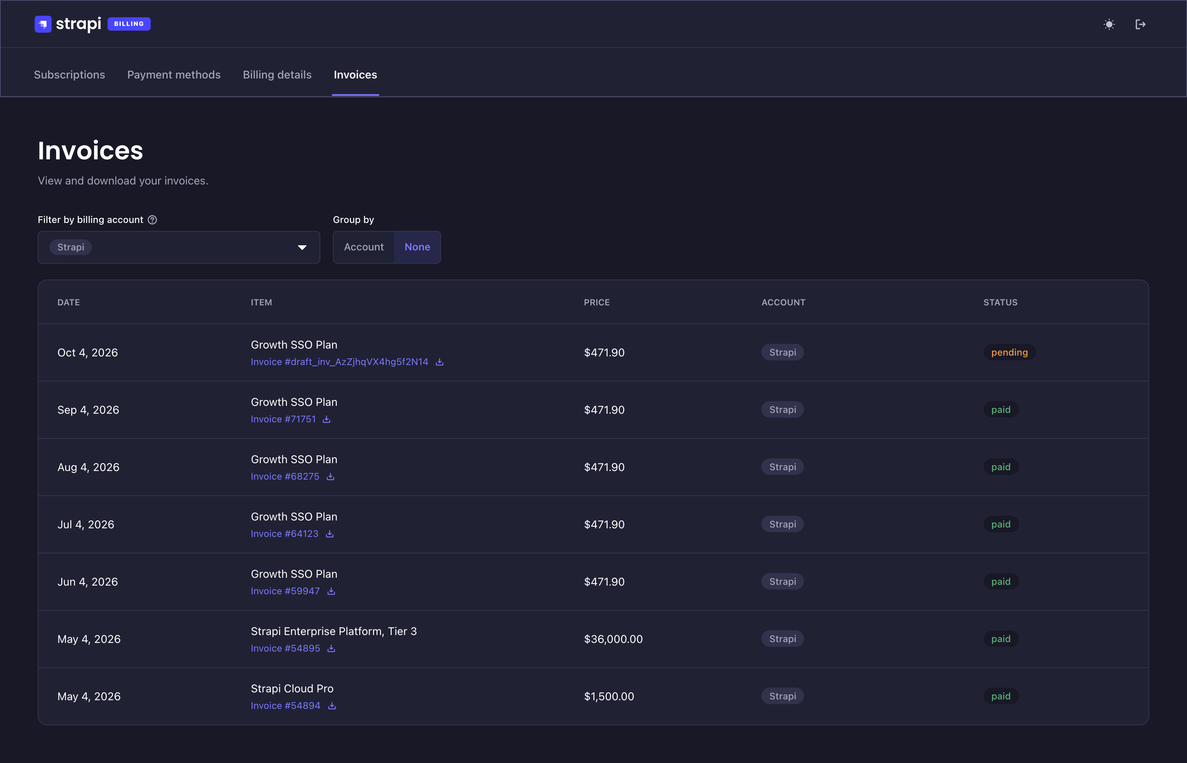Click the $1,500.00 price cell
The image size is (1187, 763).
609,696
